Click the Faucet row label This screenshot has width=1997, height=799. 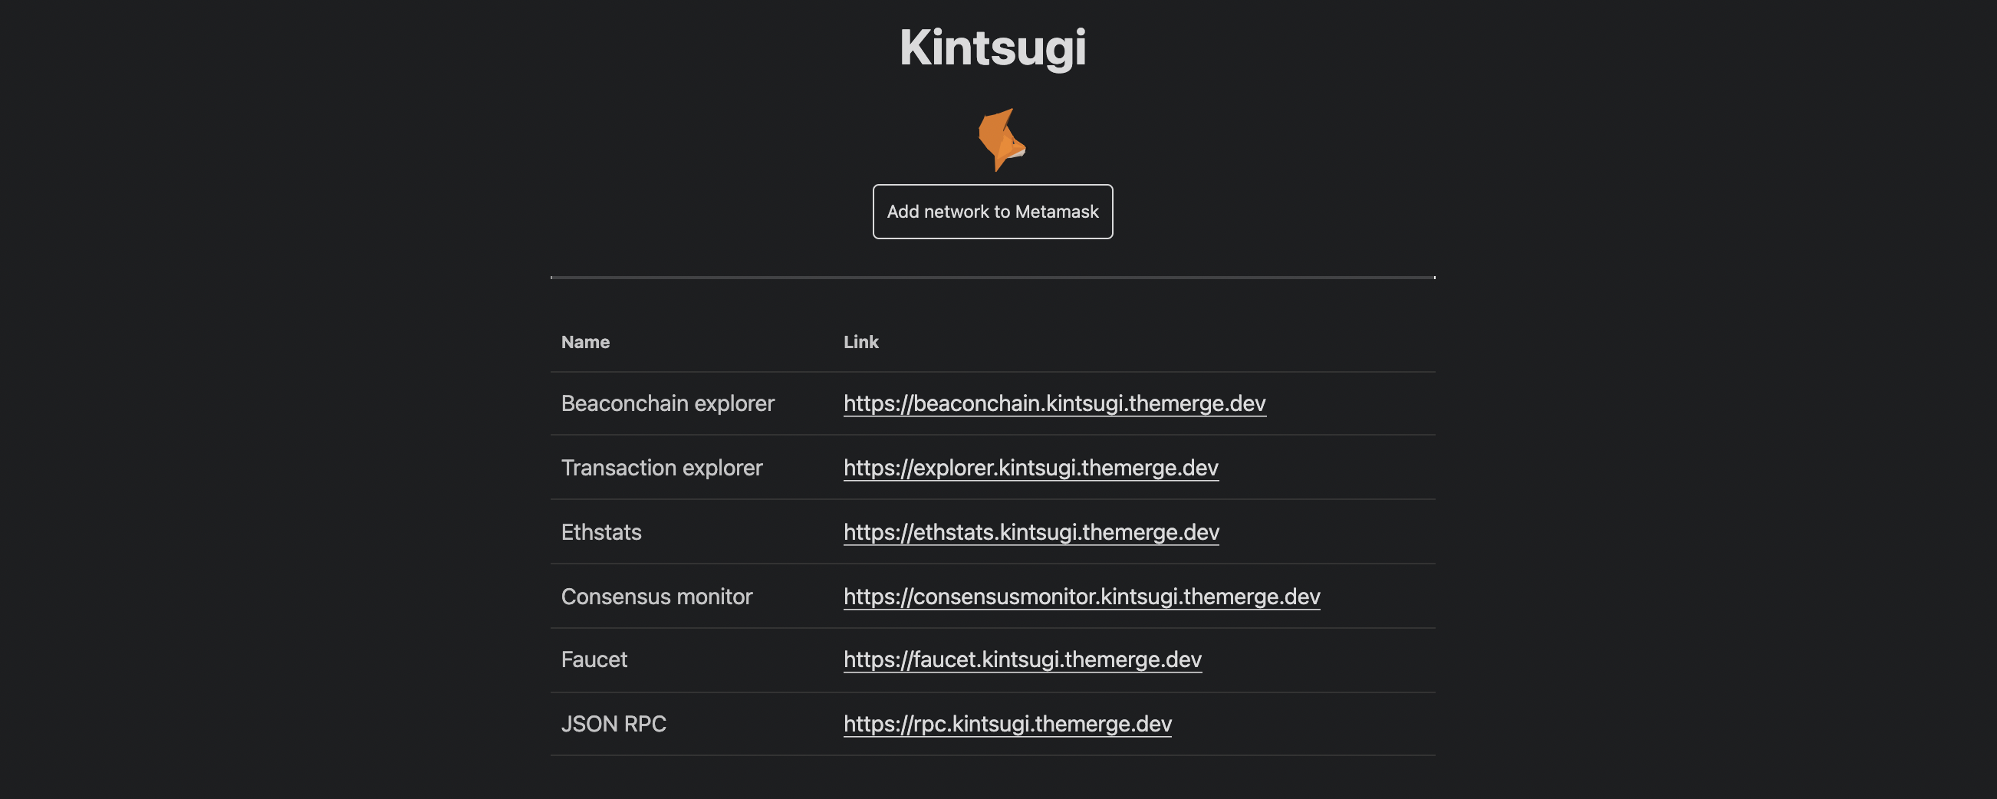point(594,659)
